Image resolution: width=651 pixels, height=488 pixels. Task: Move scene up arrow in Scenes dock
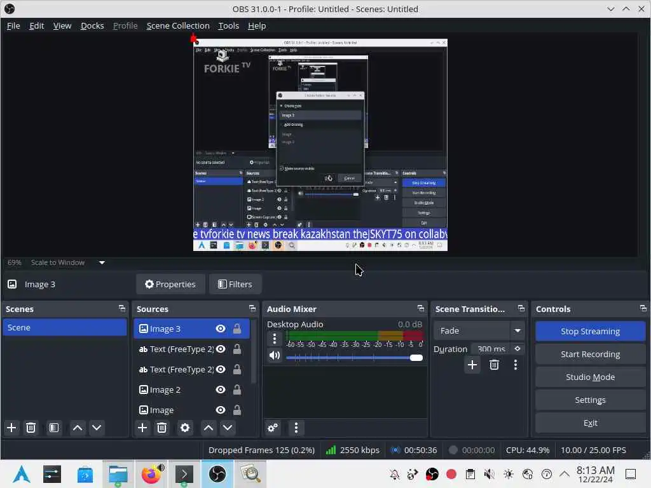(78, 428)
